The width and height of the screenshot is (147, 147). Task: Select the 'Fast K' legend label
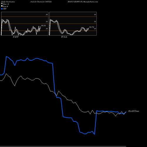pos(5,6)
